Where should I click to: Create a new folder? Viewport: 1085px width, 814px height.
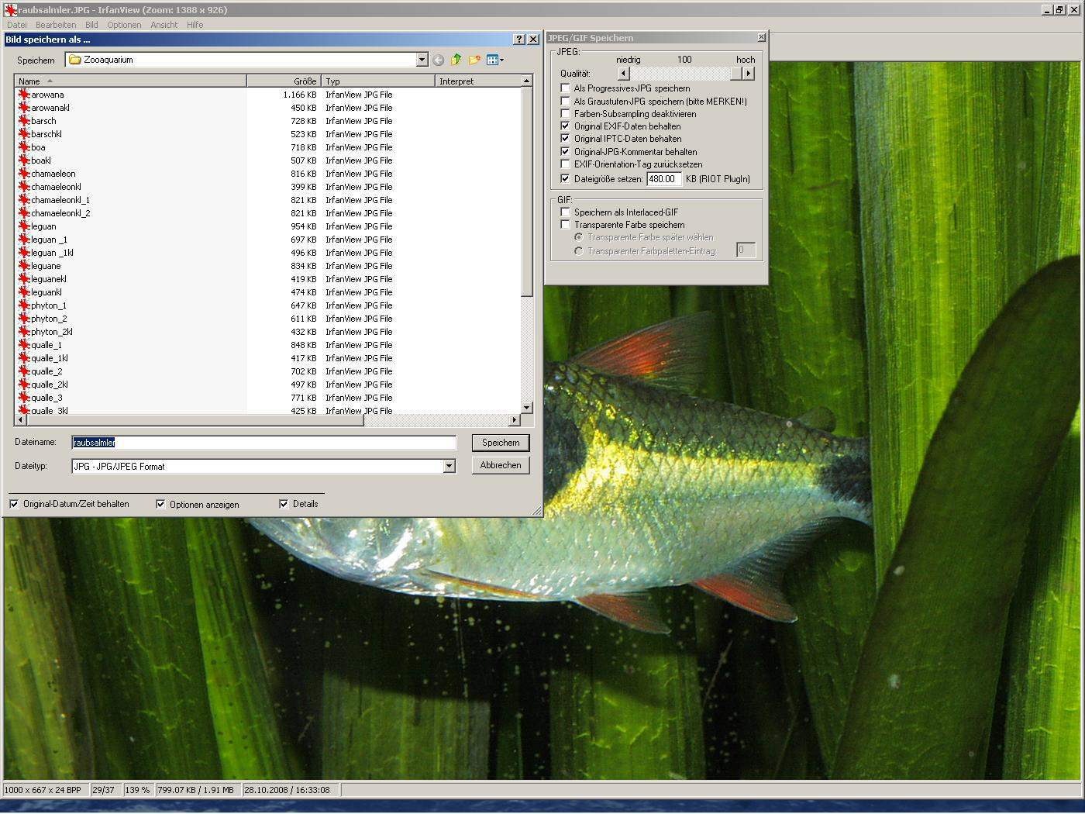tap(474, 60)
